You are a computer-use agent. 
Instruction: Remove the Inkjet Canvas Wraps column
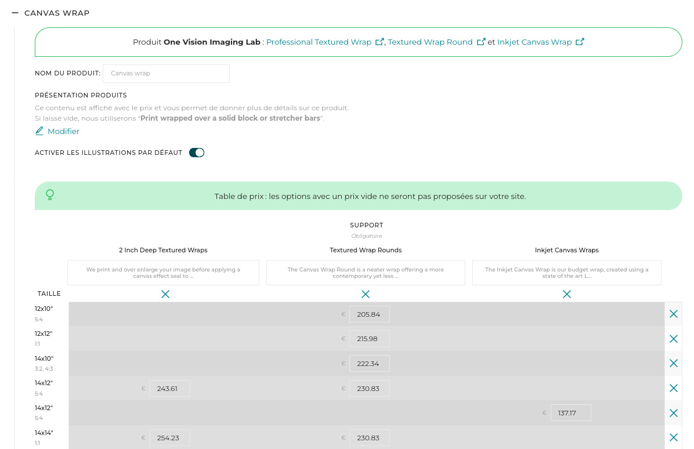pos(567,294)
